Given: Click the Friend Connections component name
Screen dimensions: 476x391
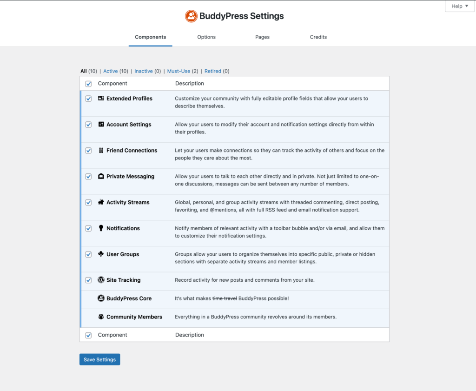Looking at the screenshot, I should coord(132,150).
